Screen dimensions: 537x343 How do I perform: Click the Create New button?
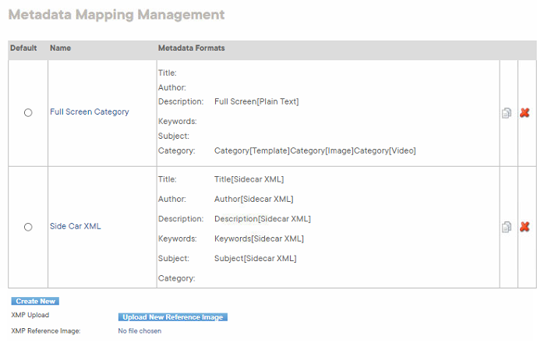click(x=35, y=301)
